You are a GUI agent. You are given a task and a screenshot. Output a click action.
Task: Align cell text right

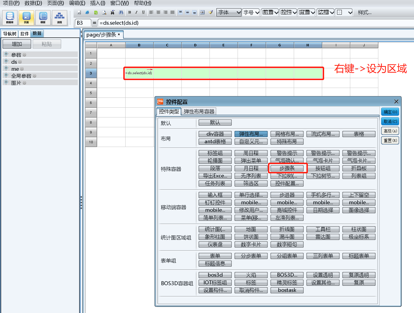coord(165,12)
